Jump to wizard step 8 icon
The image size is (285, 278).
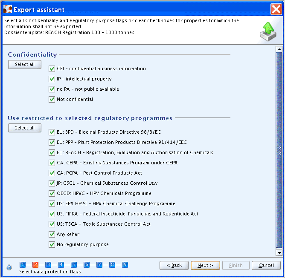coord(112,265)
